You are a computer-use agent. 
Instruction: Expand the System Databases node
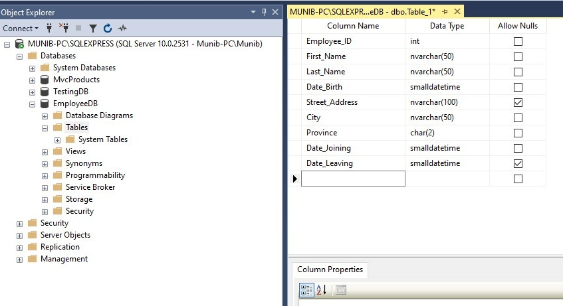[32, 68]
